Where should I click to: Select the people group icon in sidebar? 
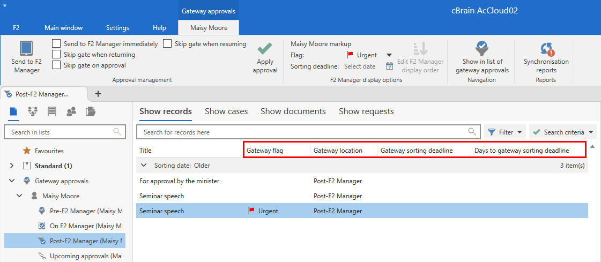click(x=71, y=111)
